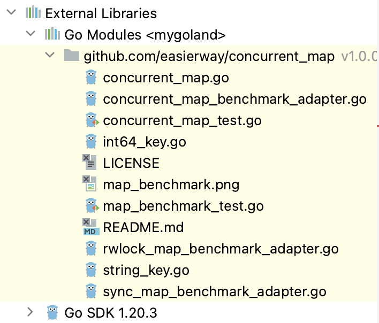Select concurrent_map_test.go file name
Viewport: 379px width, 323px height.
(182, 121)
